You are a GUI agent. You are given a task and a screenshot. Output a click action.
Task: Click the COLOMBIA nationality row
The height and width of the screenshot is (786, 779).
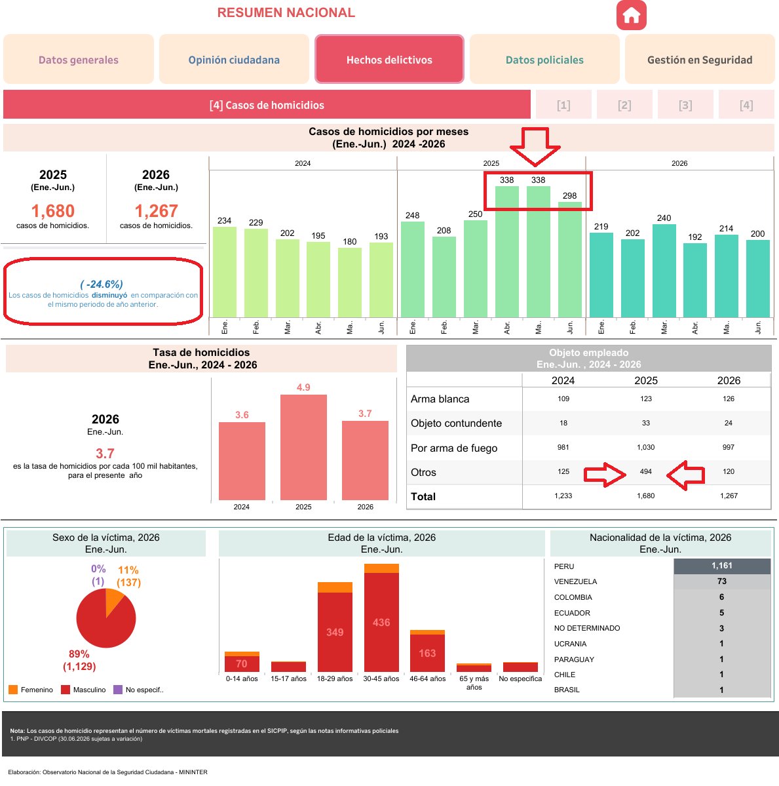[x=662, y=597]
